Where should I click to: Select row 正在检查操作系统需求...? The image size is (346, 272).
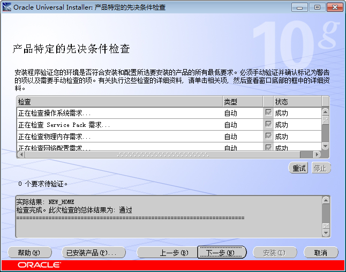tap(169, 113)
